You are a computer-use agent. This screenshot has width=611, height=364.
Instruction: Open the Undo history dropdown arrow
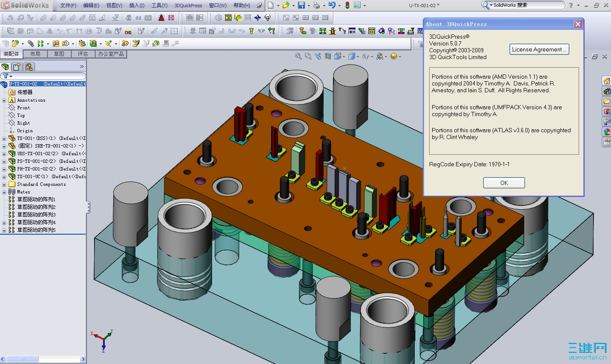339,6
